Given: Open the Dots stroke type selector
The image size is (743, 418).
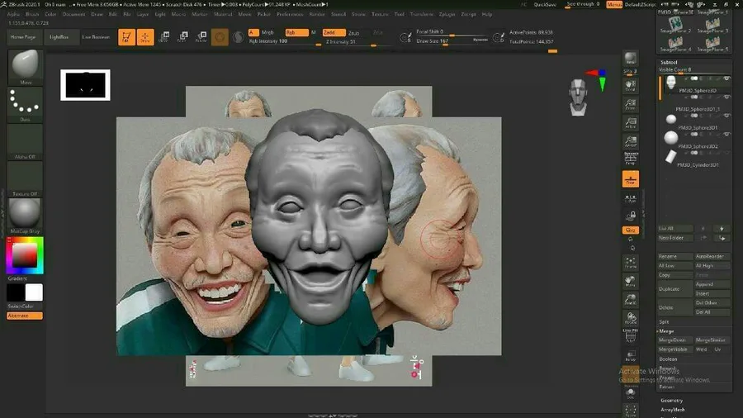Looking at the screenshot, I should pos(25,106).
